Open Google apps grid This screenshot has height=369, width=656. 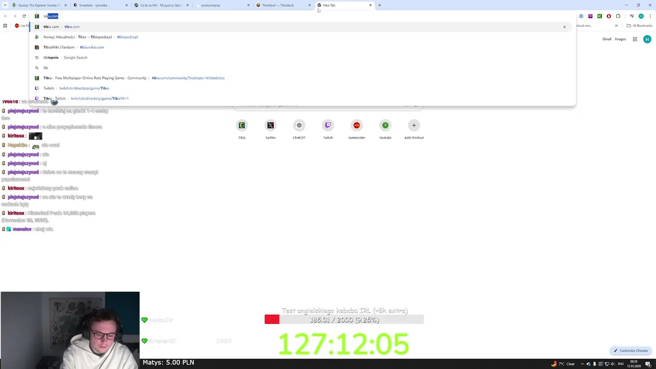[x=634, y=39]
